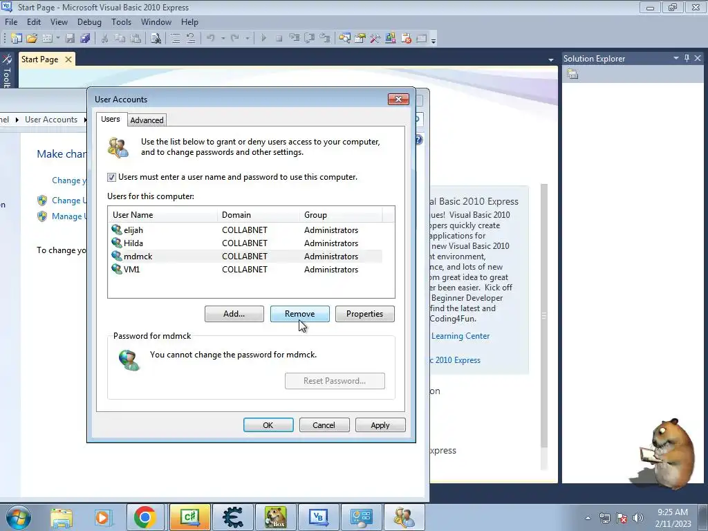
Task: Click Save floppy disk icon in toolbar
Action: (70, 39)
